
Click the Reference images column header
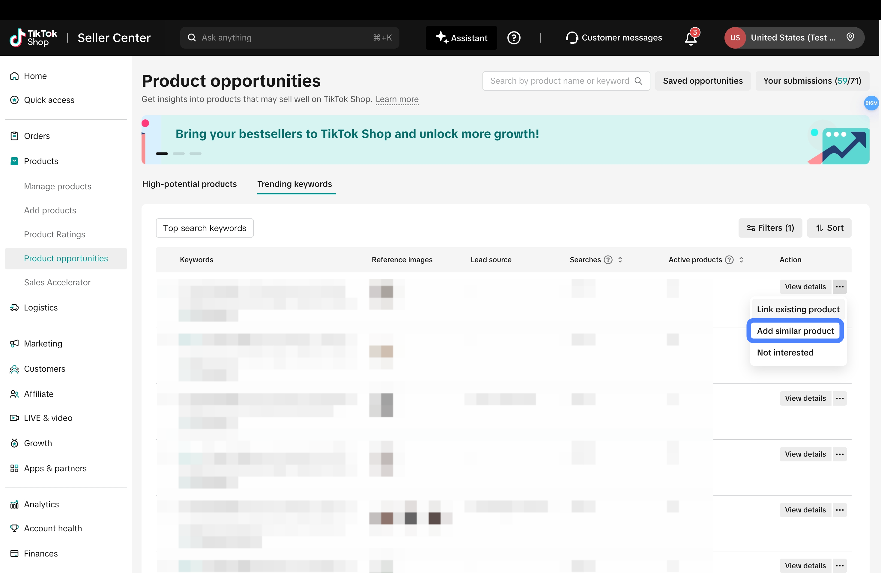pos(402,259)
